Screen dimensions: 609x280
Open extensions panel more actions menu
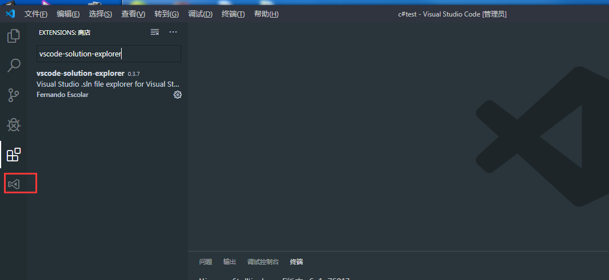(x=173, y=32)
